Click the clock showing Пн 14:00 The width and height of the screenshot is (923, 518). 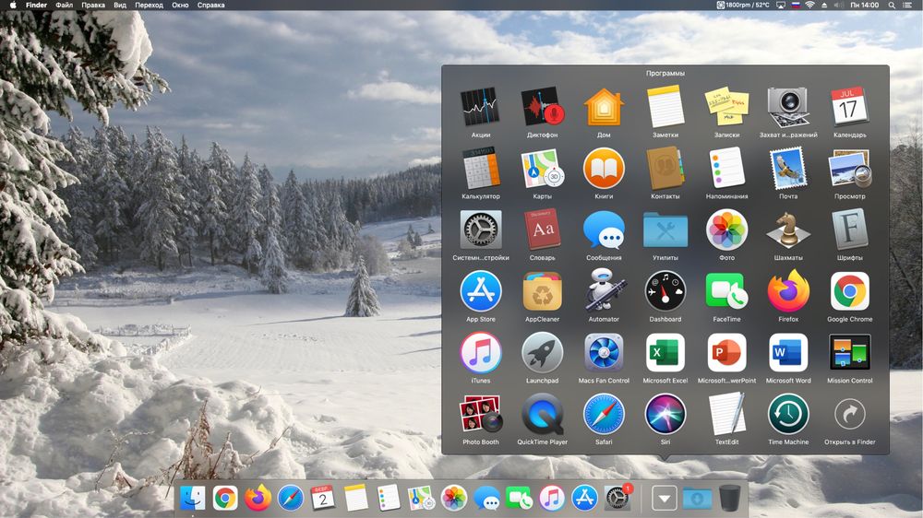[x=864, y=6]
